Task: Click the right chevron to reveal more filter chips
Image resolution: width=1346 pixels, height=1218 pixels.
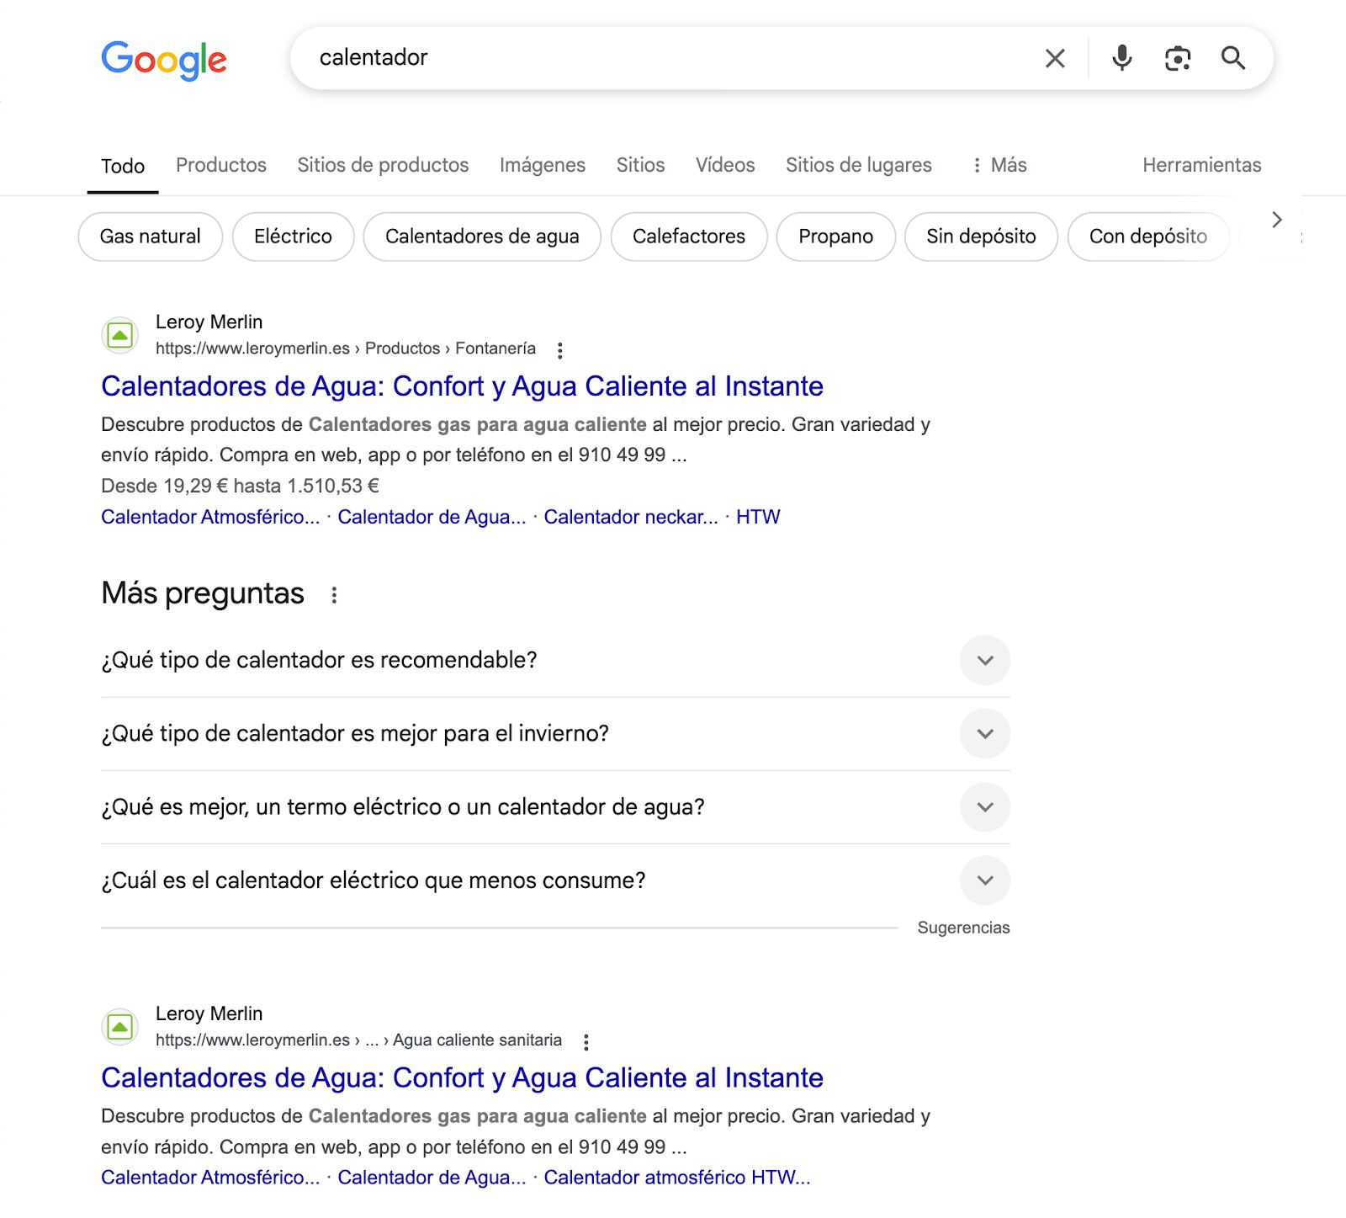Action: 1276,219
